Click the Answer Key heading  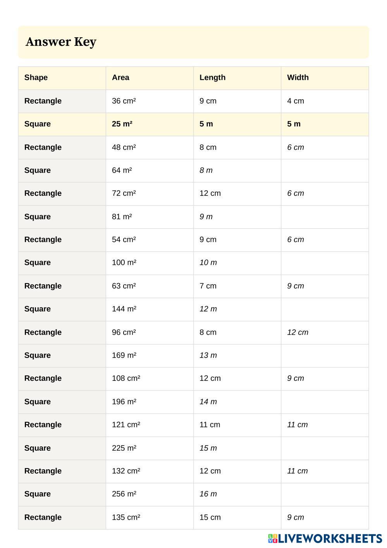point(61,42)
